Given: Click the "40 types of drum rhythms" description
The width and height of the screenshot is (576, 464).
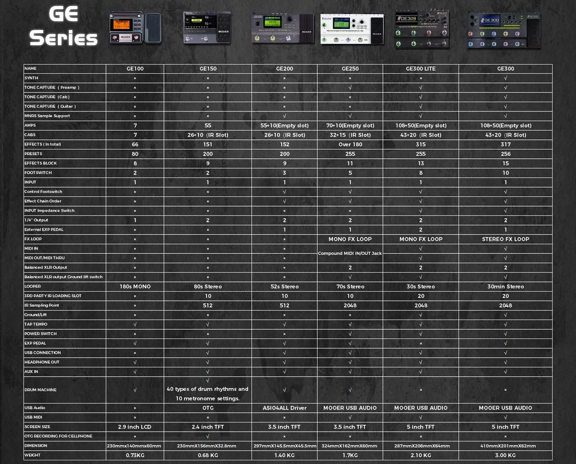Looking at the screenshot, I should click(207, 394).
